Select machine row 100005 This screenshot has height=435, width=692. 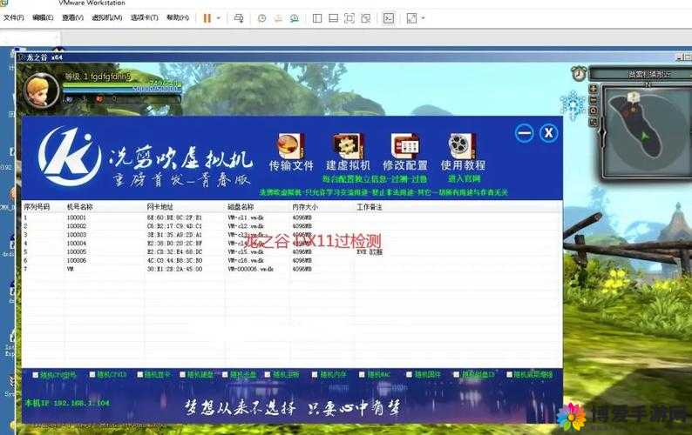pyautogui.click(x=292, y=252)
